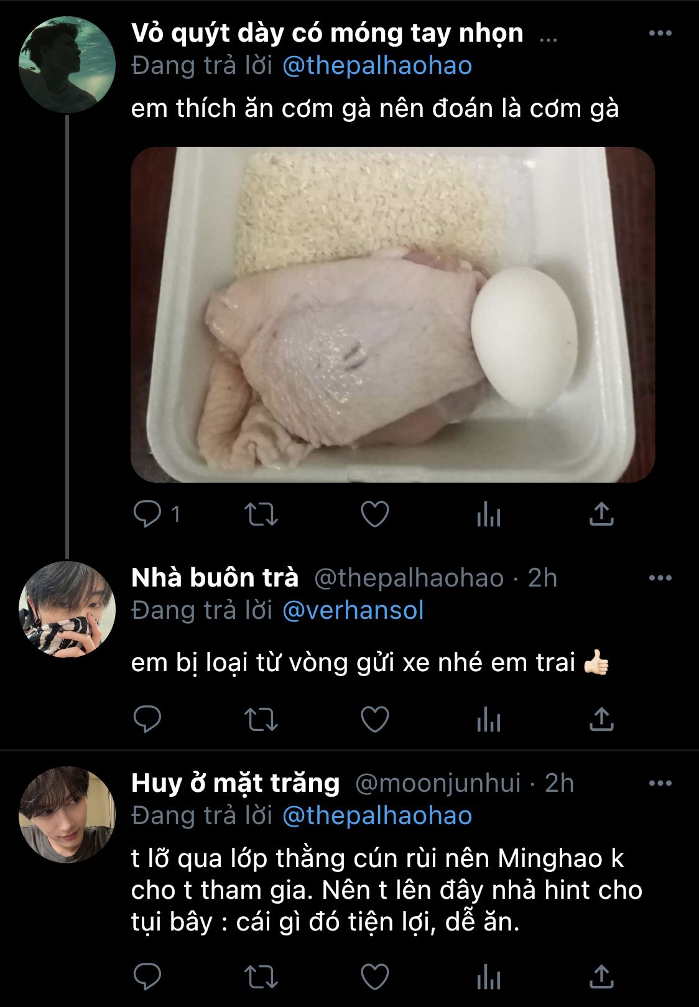Open more options on Huy ở mặt trăng's tweet
The width and height of the screenshot is (699, 1007).
coord(660,783)
